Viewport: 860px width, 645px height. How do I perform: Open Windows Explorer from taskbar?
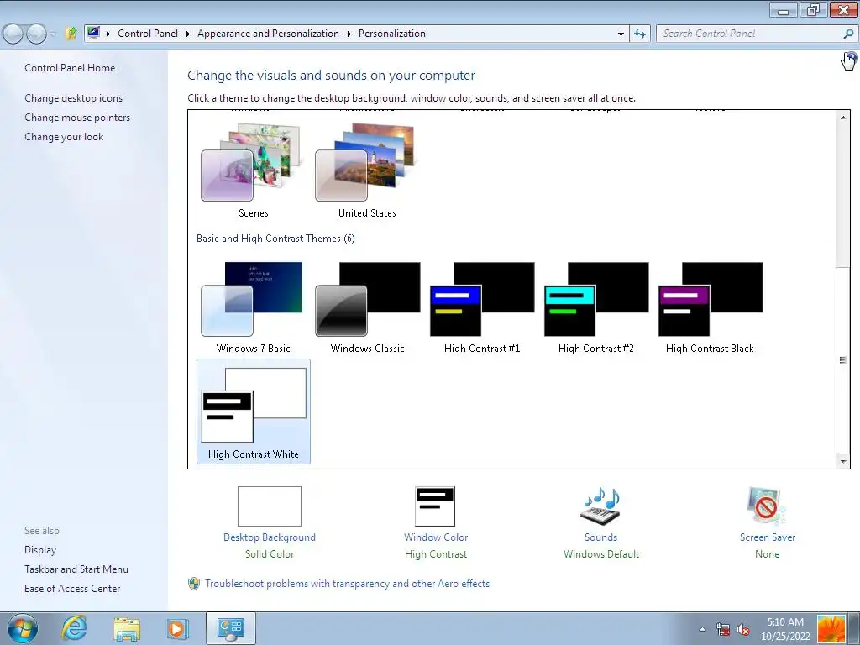[127, 628]
